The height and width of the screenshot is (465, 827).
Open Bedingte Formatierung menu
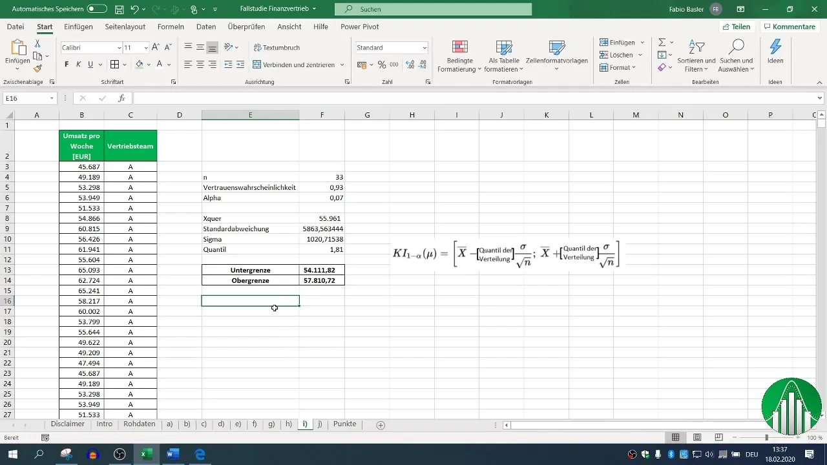[x=459, y=56]
